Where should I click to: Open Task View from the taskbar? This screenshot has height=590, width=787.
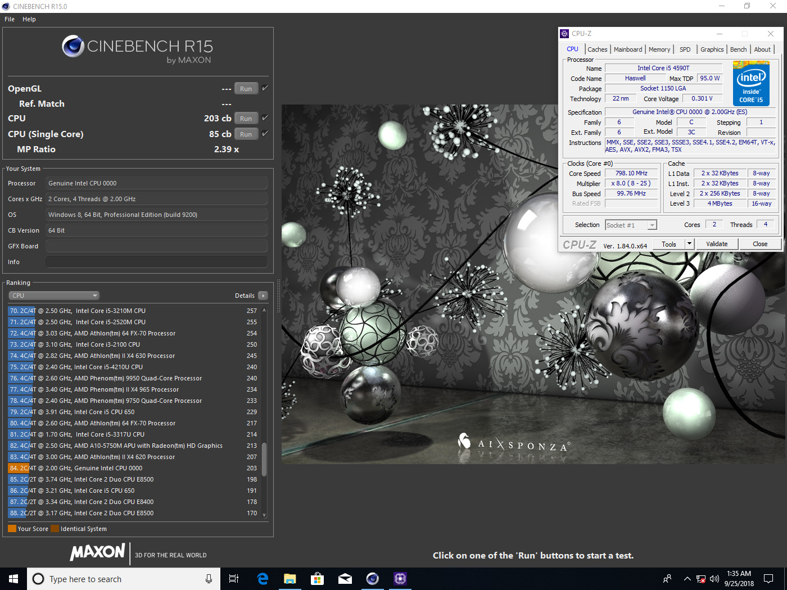click(234, 579)
